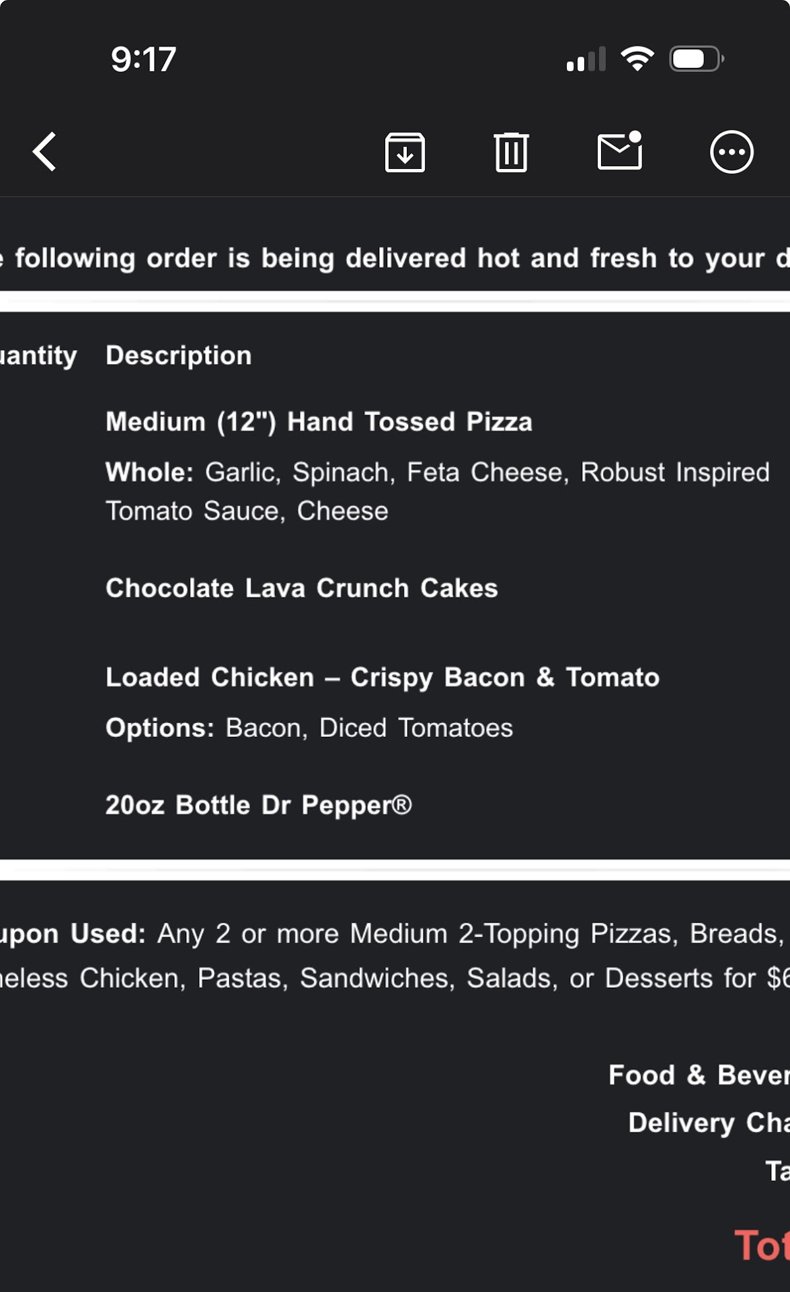Delete the email using the trash icon
This screenshot has height=1292, width=790.
click(511, 152)
